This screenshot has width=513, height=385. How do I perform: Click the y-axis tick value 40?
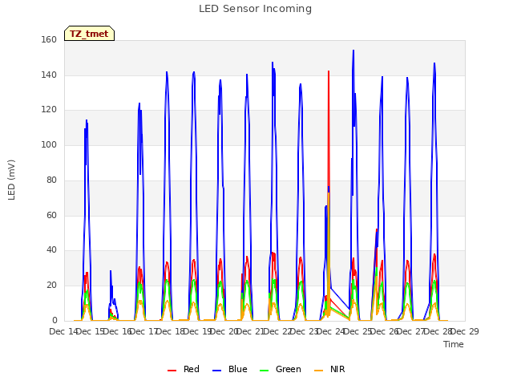[51, 250]
